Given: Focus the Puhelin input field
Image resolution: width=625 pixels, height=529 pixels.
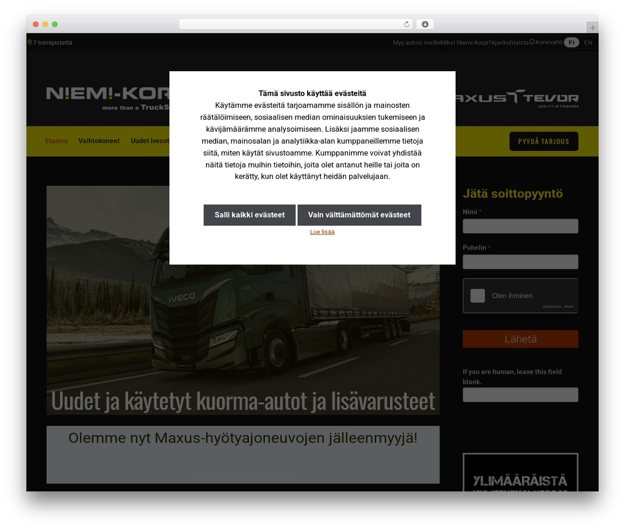Looking at the screenshot, I should pyautogui.click(x=521, y=262).
